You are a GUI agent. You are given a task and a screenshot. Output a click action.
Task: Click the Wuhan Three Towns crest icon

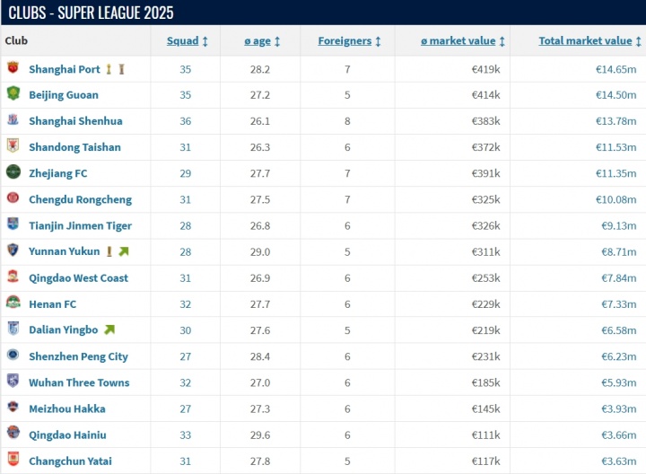click(x=13, y=382)
